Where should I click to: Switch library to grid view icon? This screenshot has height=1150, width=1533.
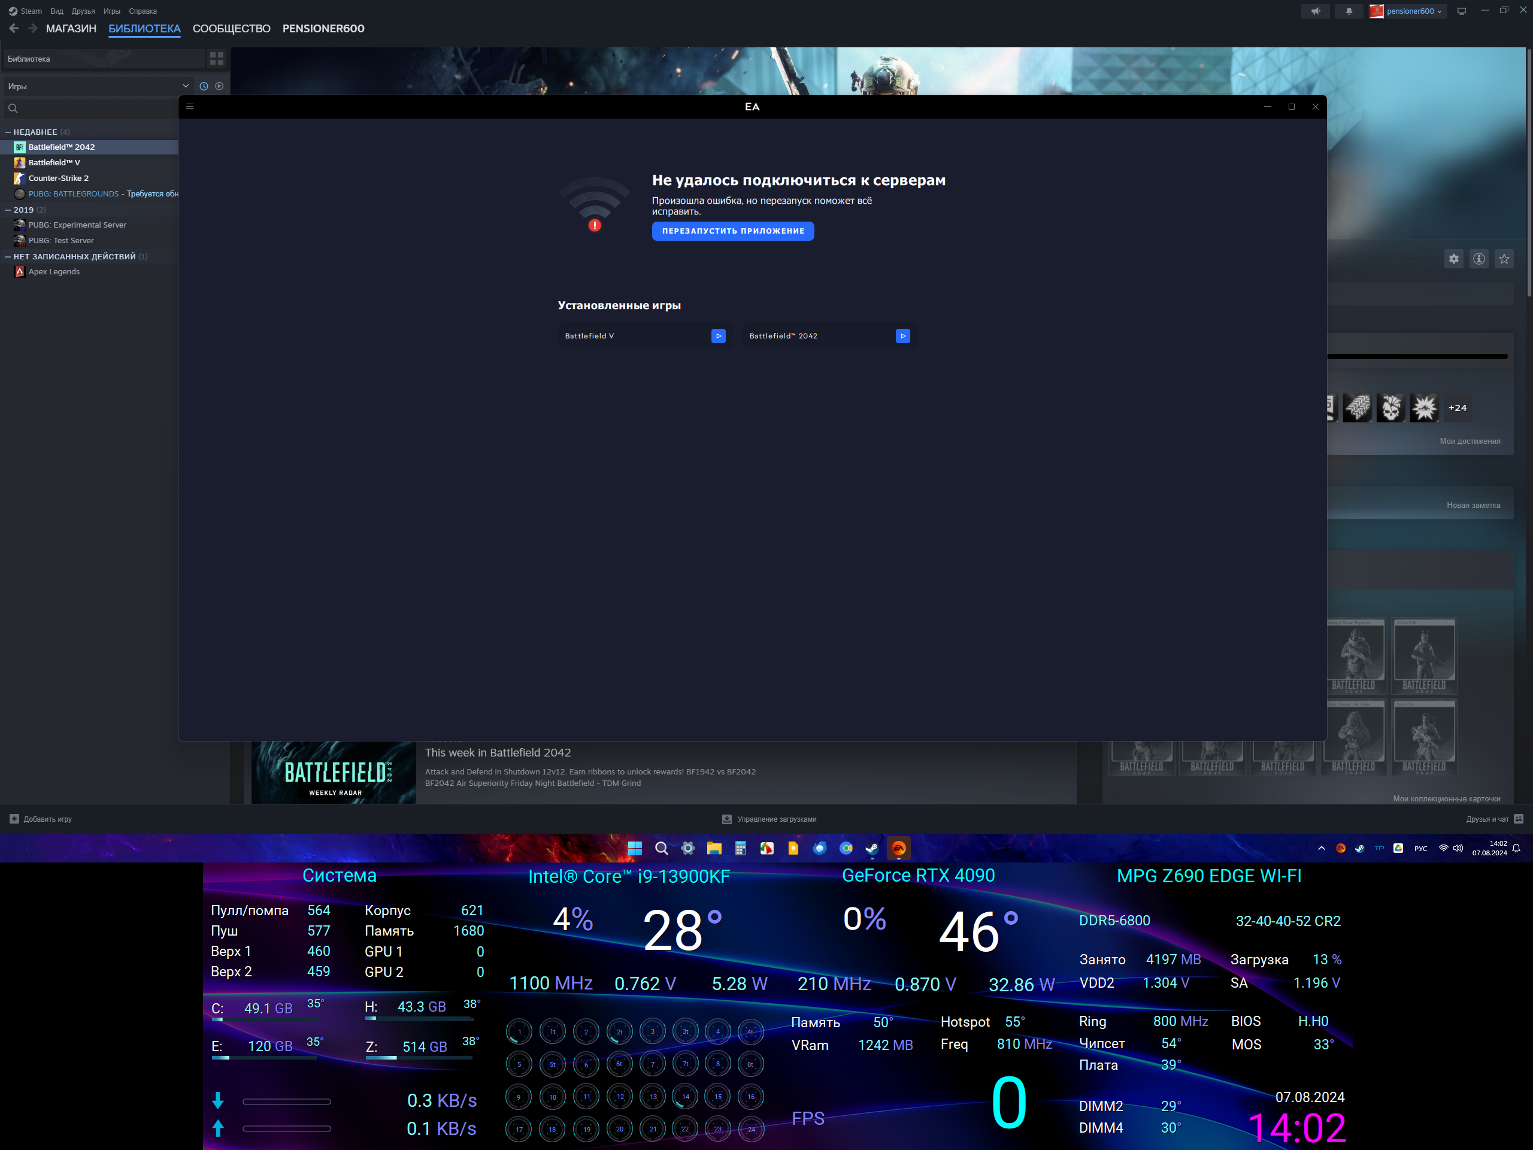(216, 59)
